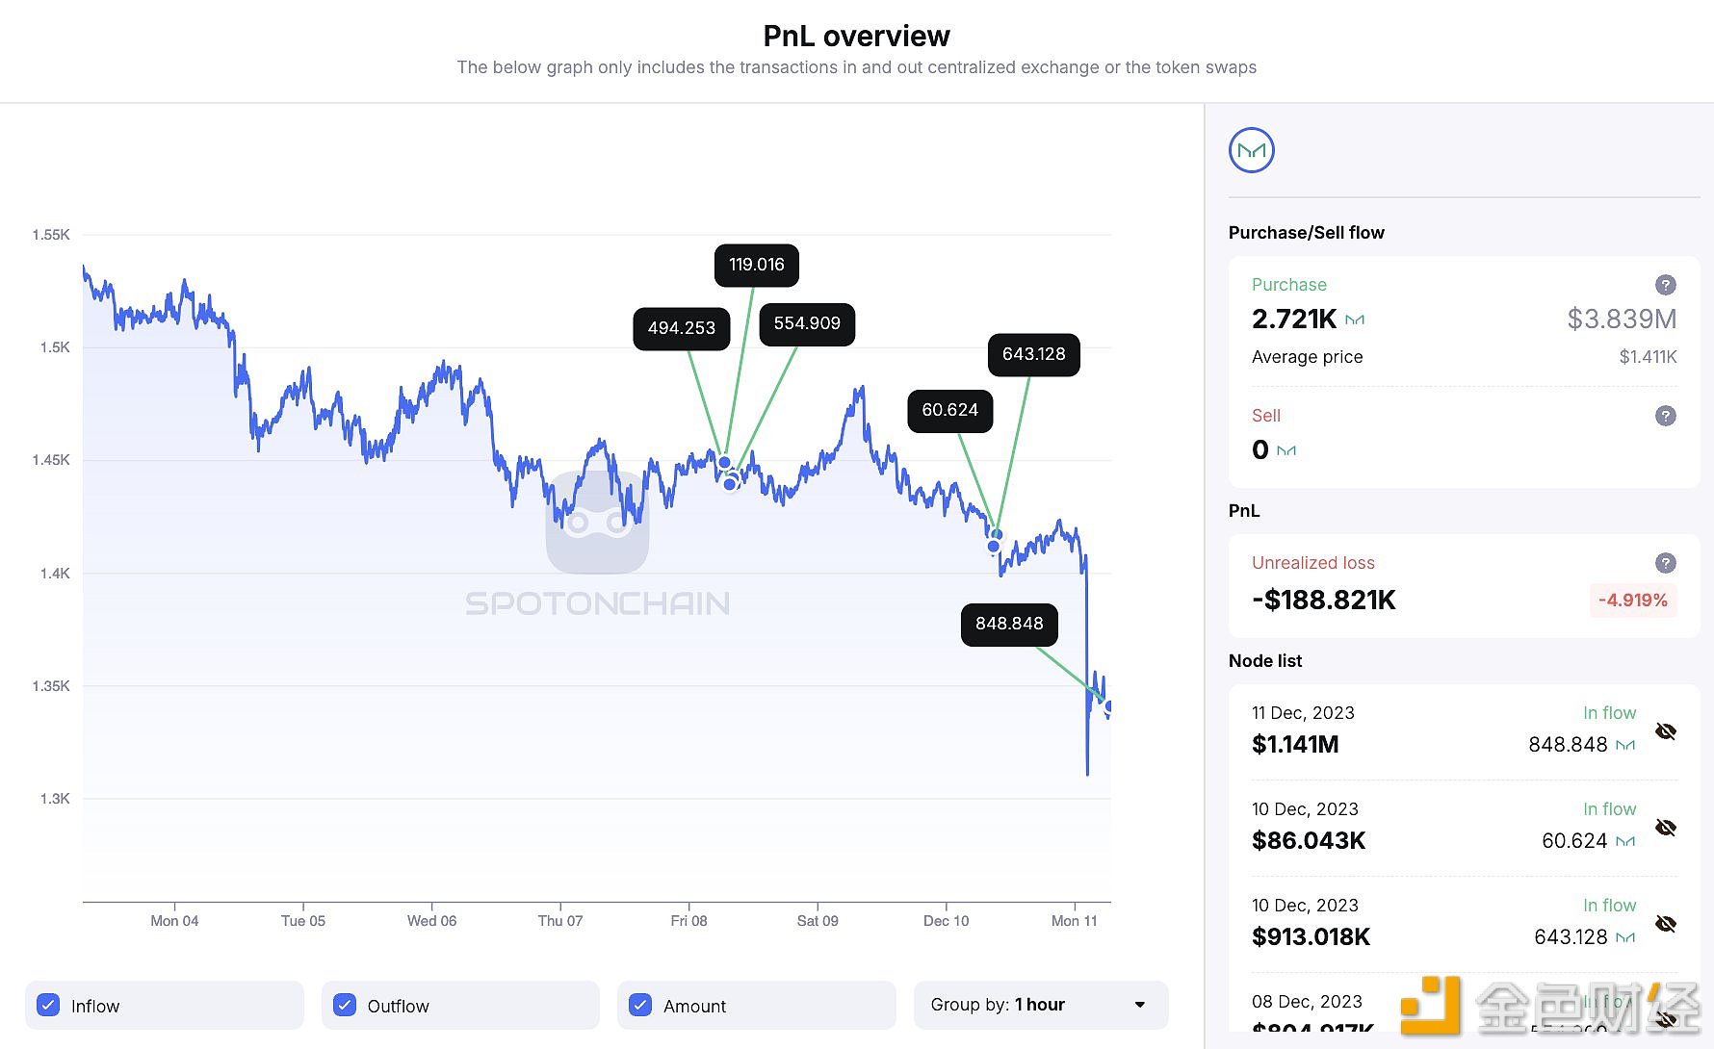Uncheck the Outflow checkbox
The width and height of the screenshot is (1714, 1049).
pyautogui.click(x=345, y=1005)
